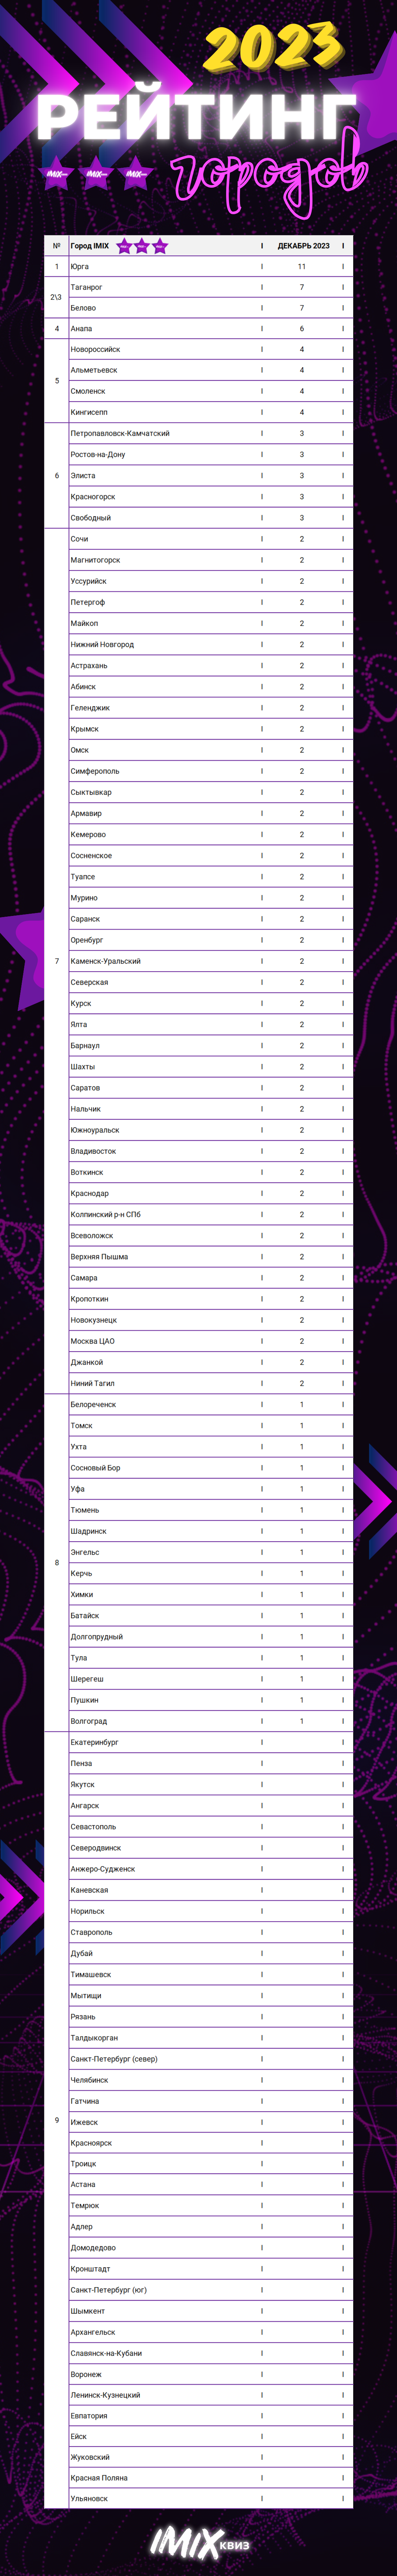397x2576 pixels.
Task: Click the last star beside "Город IMIX" header
Action: coord(160,246)
